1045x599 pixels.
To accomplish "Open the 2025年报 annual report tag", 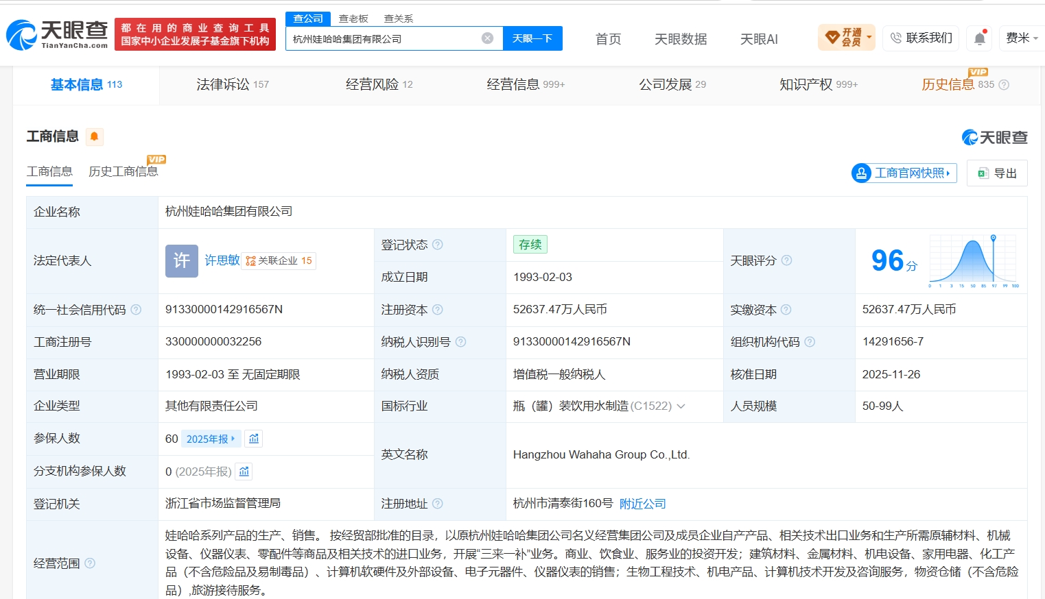I will tap(211, 439).
